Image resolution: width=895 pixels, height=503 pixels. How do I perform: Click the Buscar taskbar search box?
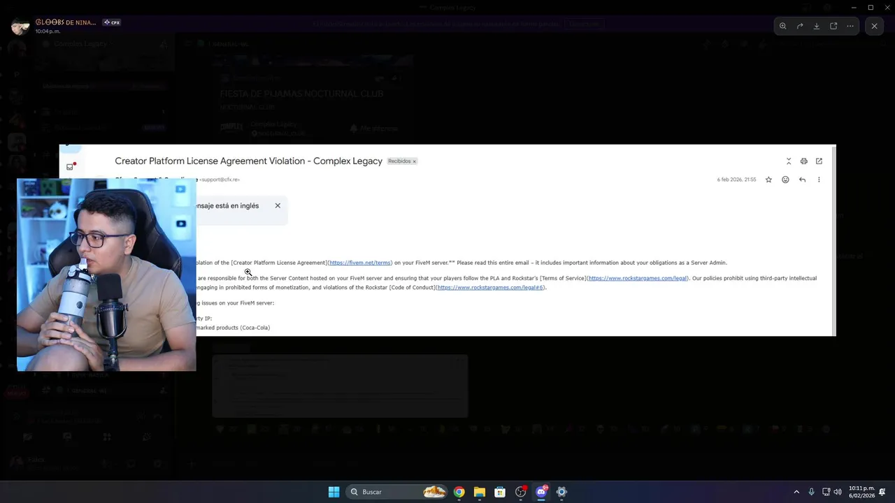pos(397,492)
